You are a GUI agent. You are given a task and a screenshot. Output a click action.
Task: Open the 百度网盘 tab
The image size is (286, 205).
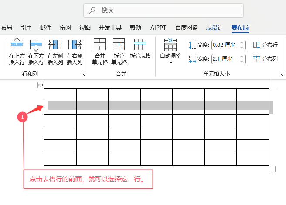pyautogui.click(x=187, y=28)
